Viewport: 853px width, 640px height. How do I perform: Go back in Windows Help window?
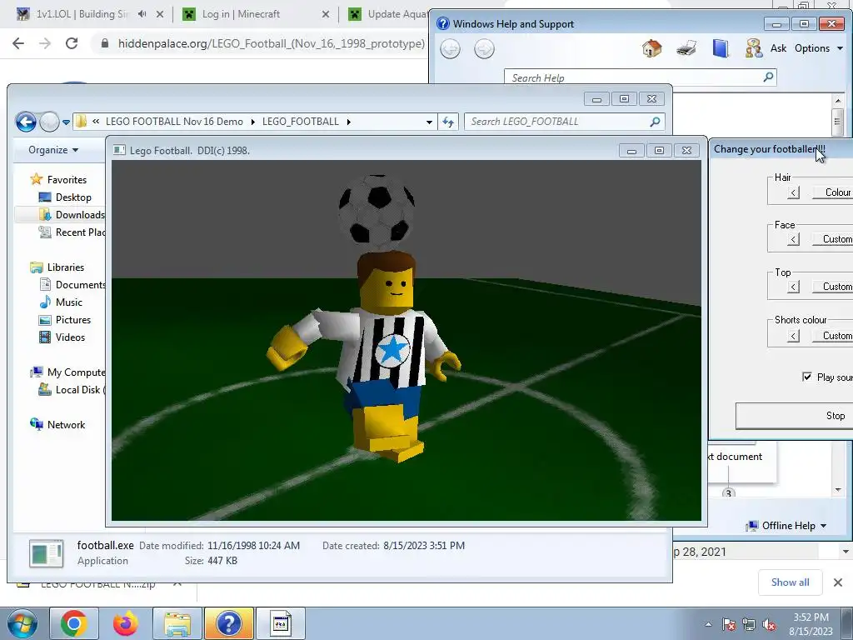450,49
